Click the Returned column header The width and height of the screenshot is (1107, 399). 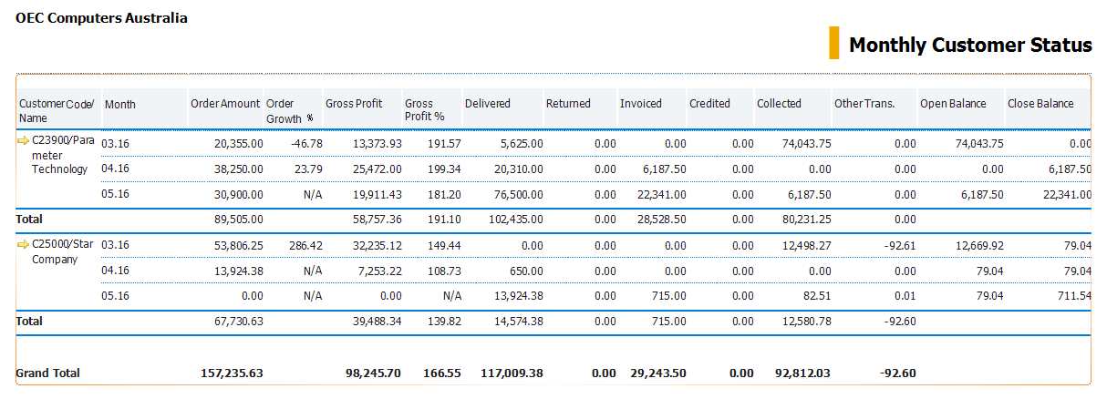coord(568,104)
